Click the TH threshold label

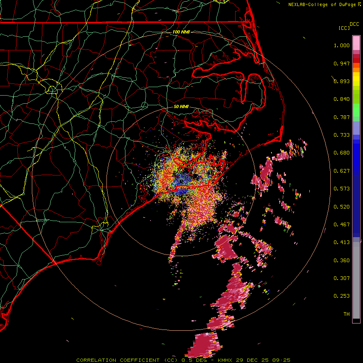[x=346, y=314]
